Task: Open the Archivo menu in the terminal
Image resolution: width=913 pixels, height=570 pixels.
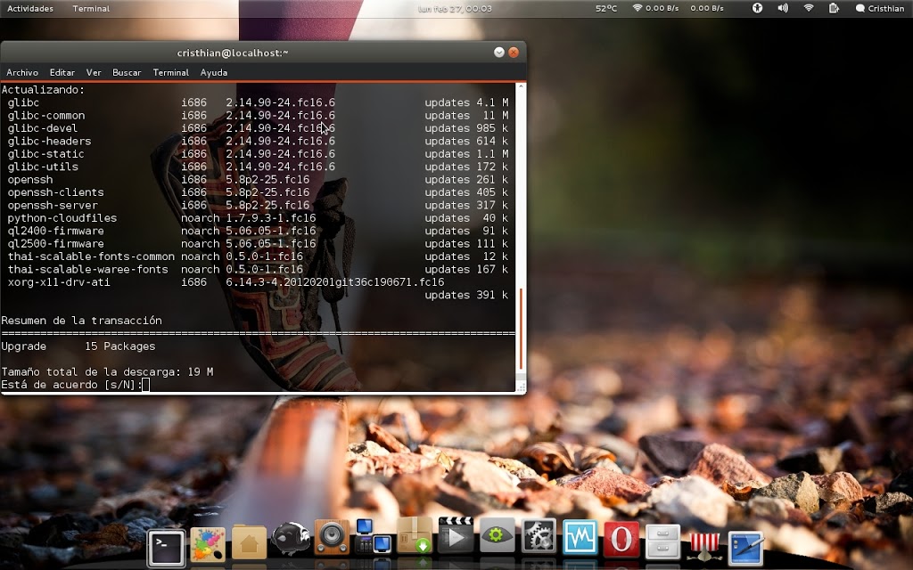Action: click(x=22, y=72)
